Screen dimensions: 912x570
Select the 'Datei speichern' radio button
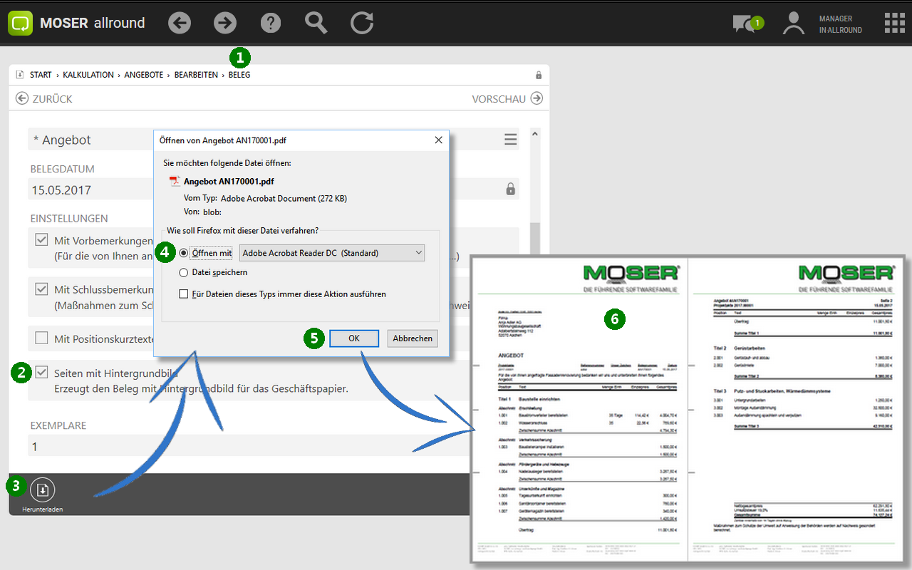(184, 272)
